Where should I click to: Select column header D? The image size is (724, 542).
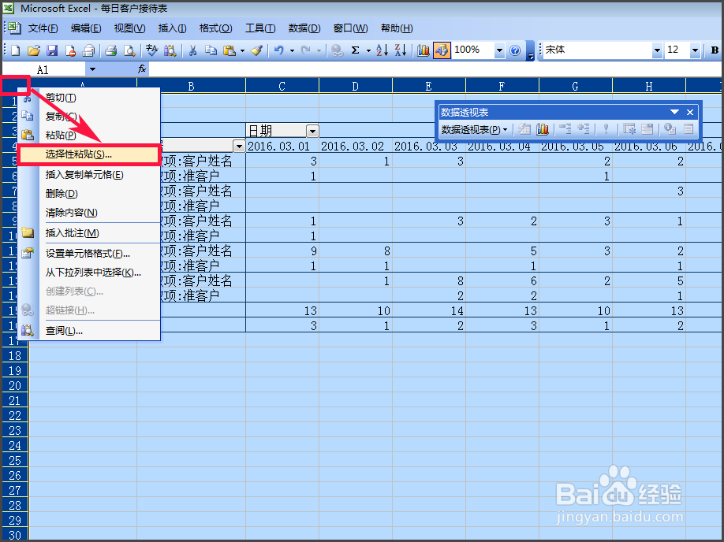355,86
